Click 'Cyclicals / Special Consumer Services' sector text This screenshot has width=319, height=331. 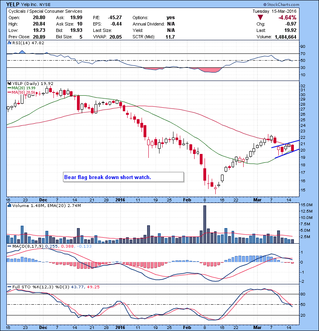point(45,12)
